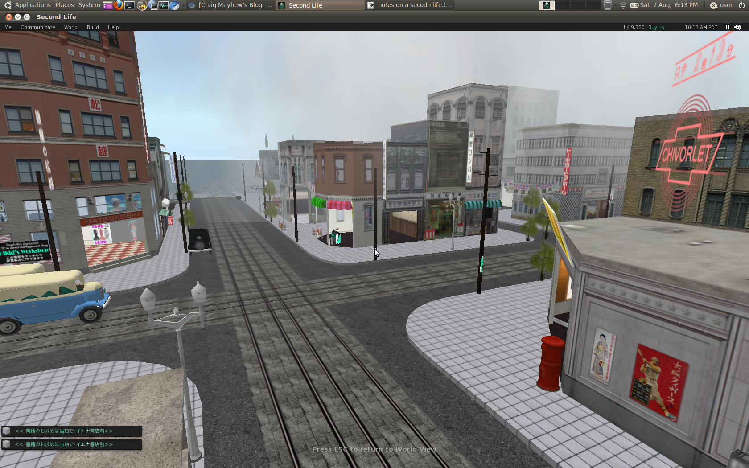Click the Wi-Fi network indicator
This screenshot has height=468, width=749.
[623, 5]
